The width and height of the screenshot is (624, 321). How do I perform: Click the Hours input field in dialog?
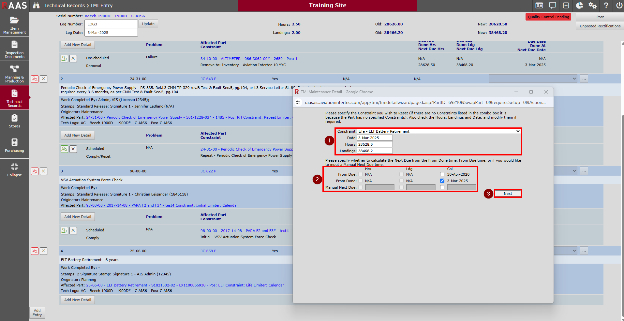[375, 144]
